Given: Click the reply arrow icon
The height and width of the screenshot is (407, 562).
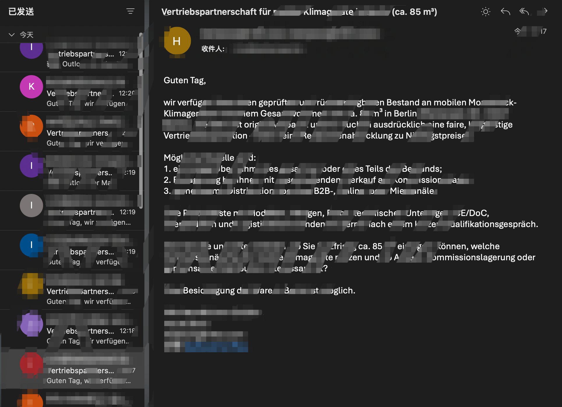Looking at the screenshot, I should coord(505,12).
